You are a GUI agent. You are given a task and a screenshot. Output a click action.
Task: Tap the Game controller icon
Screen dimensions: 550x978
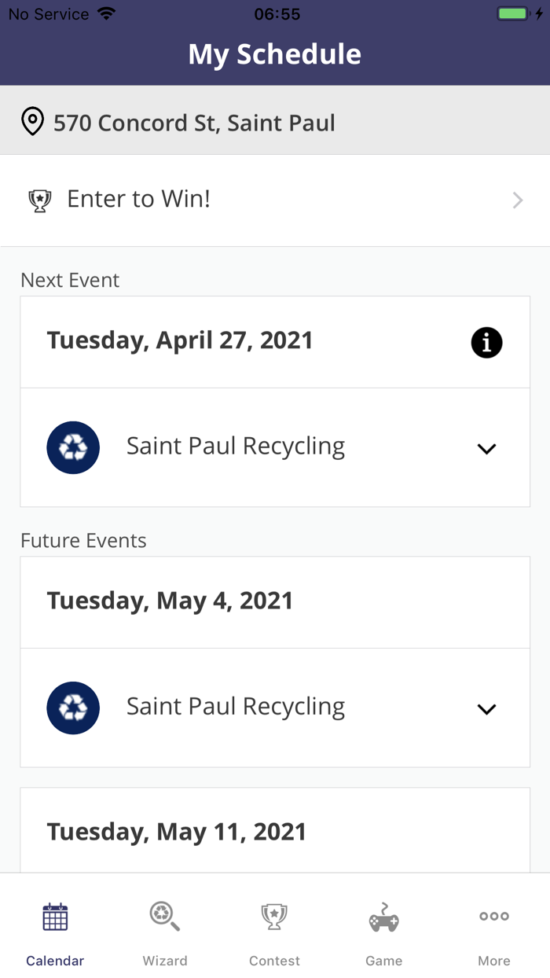[384, 917]
